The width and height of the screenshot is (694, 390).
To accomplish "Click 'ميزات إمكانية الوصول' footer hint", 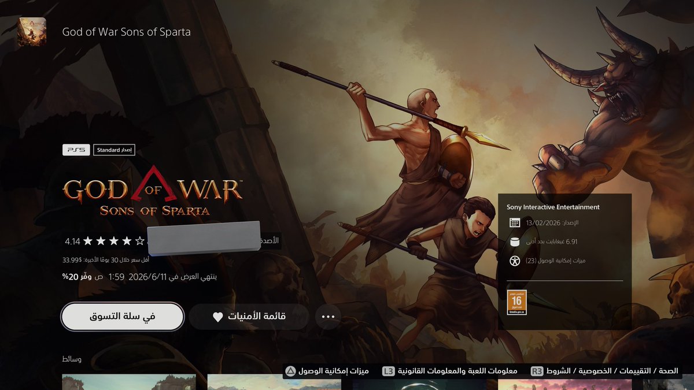I will pyautogui.click(x=334, y=371).
